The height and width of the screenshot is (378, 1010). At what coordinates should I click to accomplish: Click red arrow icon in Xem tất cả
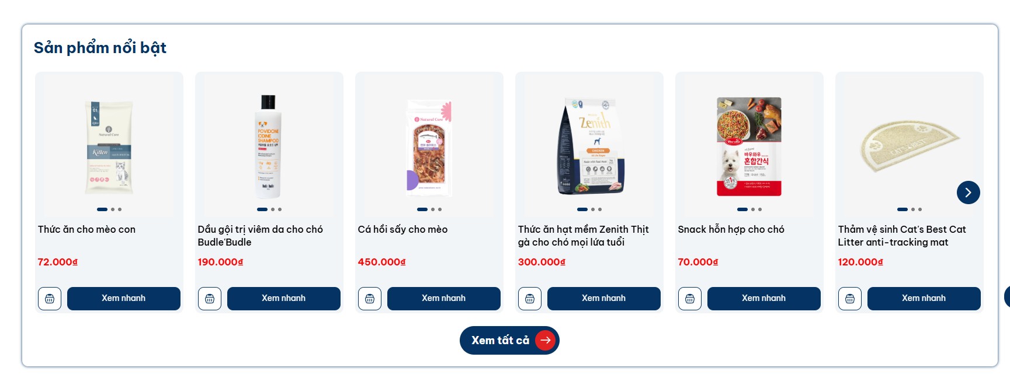pos(545,340)
